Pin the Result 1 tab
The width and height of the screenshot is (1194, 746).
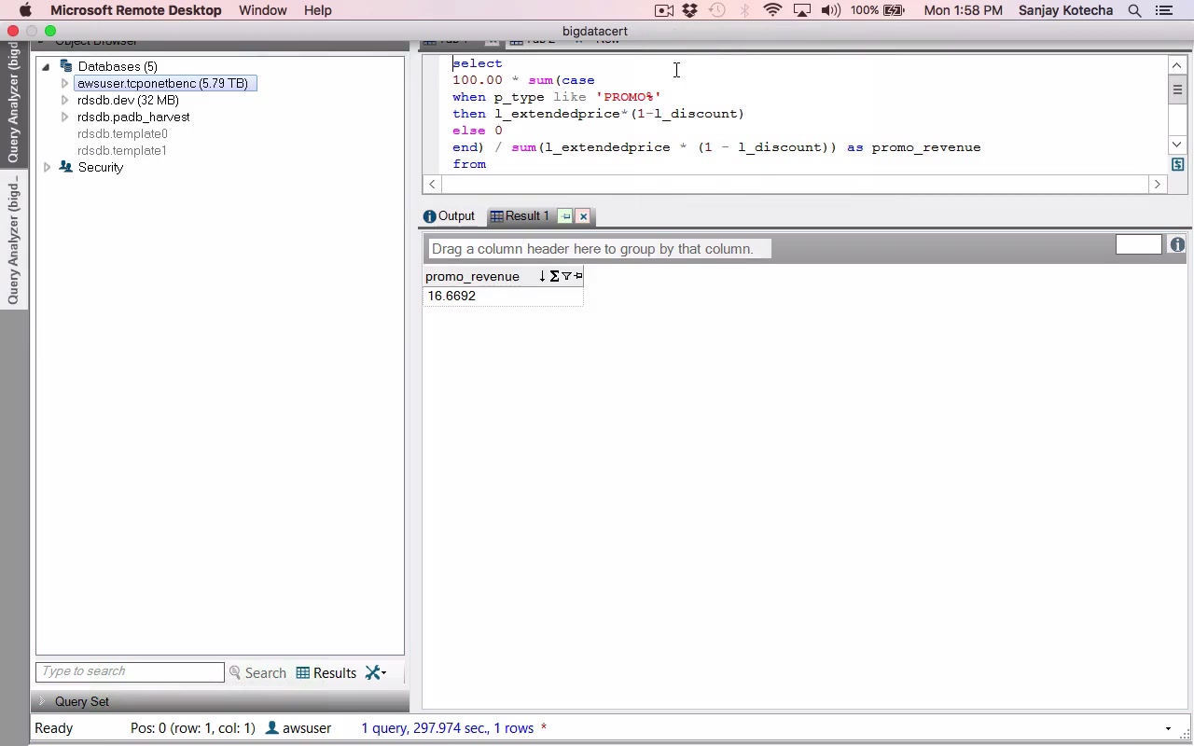coord(565,216)
